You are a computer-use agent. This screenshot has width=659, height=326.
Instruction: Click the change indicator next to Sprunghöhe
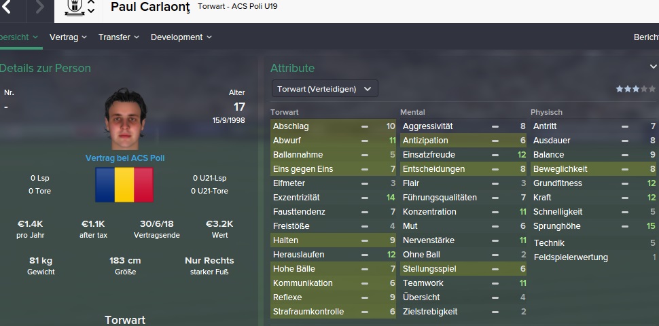[624, 226]
